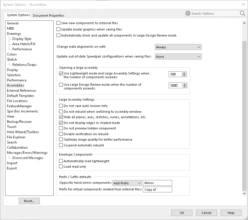Image resolution: width=248 pixels, height=220 pixels.
Task: Open Help for this dialog
Action: pyautogui.click(x=231, y=213)
